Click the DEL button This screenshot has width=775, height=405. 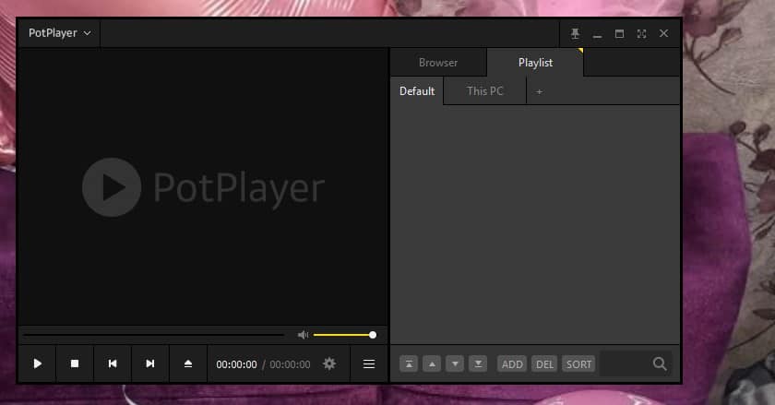point(544,364)
